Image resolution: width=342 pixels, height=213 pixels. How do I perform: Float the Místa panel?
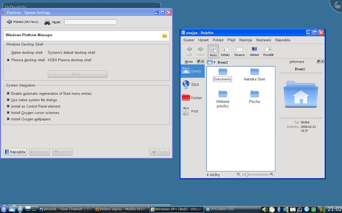click(199, 62)
